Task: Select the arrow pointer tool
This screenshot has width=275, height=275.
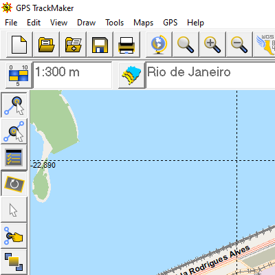Action: pos(14,210)
